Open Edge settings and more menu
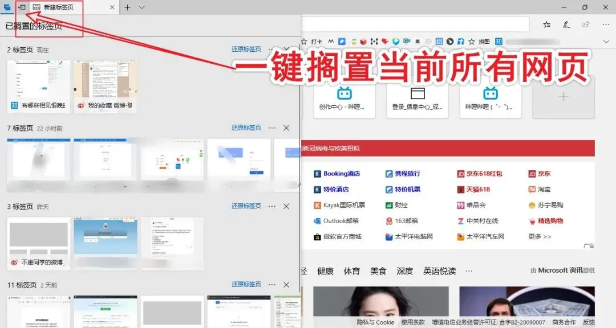This screenshot has width=616, height=328. point(606,24)
